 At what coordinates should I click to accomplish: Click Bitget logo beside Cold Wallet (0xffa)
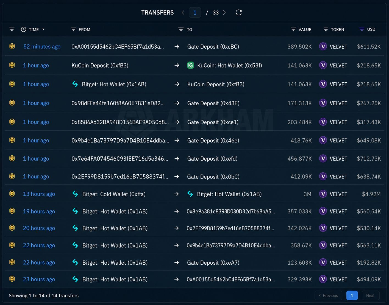click(75, 194)
